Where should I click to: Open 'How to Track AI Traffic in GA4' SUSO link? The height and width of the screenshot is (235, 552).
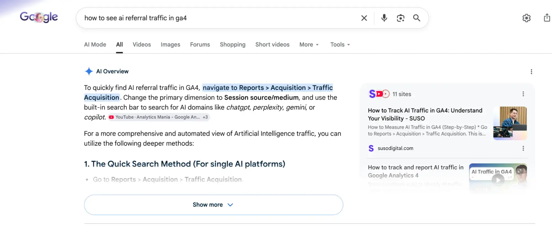click(425, 114)
